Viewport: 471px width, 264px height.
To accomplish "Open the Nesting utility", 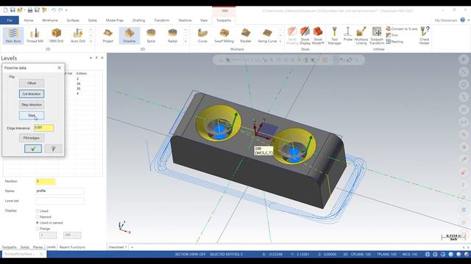I will [394, 42].
